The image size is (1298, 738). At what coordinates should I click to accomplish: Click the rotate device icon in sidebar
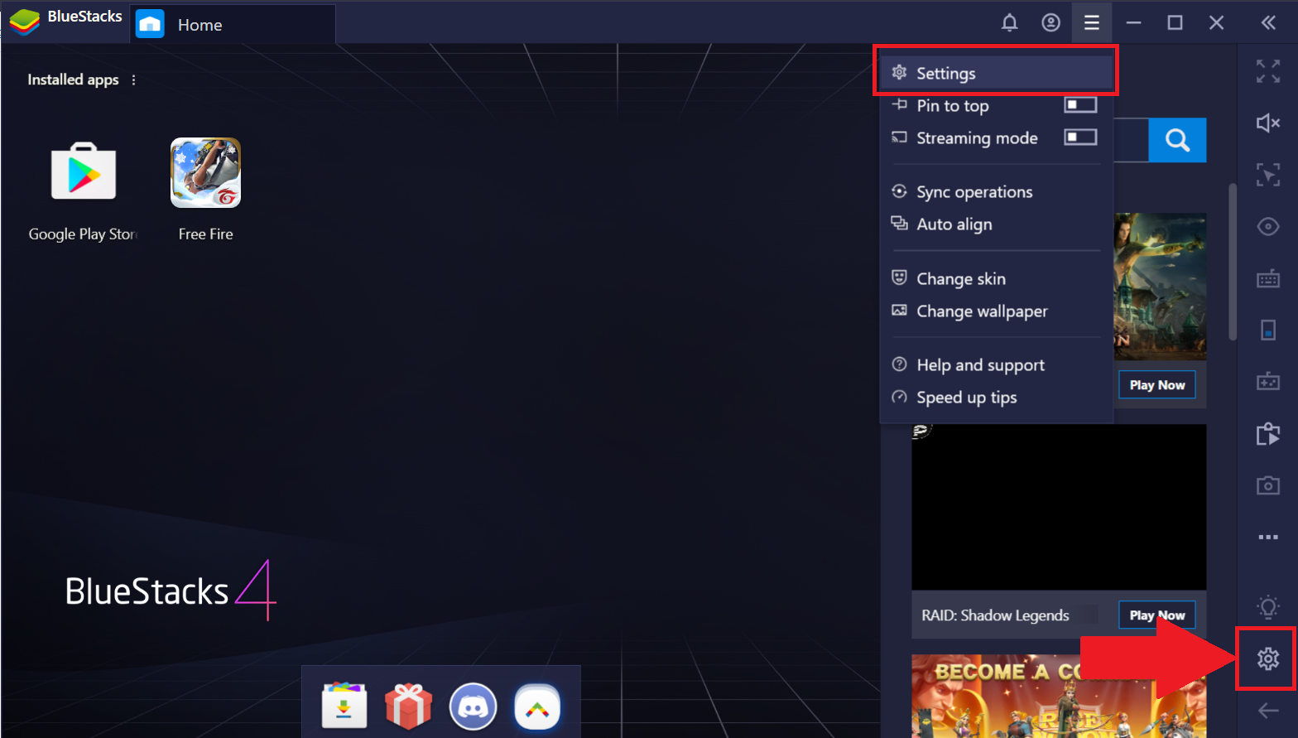(1268, 330)
